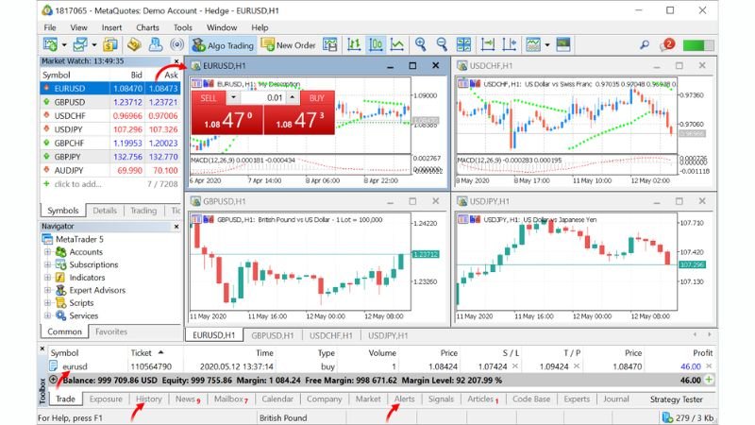Open search with magnifier icon
Image resolution: width=755 pixels, height=425 pixels.
(x=645, y=44)
